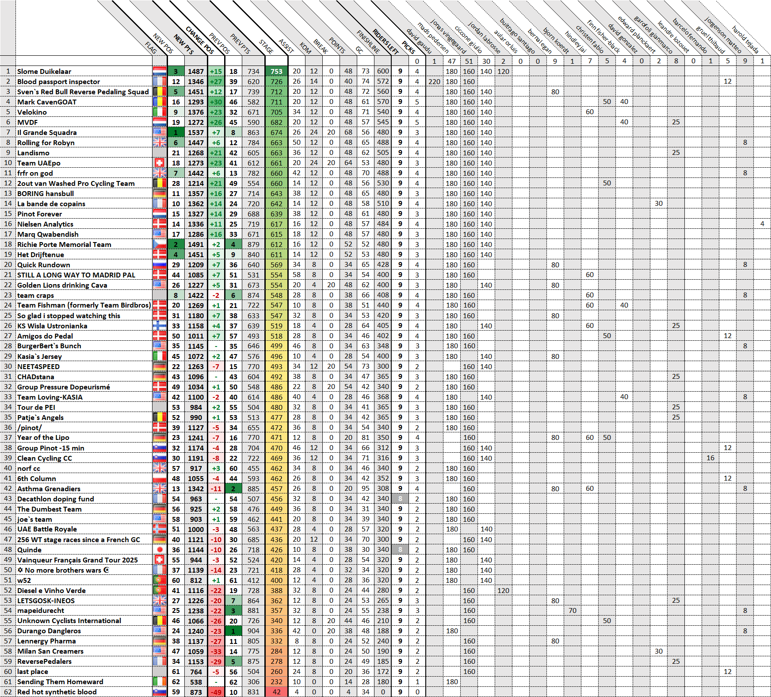Select the flag in the Nielsen Analytics row
The width and height of the screenshot is (771, 697).
(x=160, y=224)
